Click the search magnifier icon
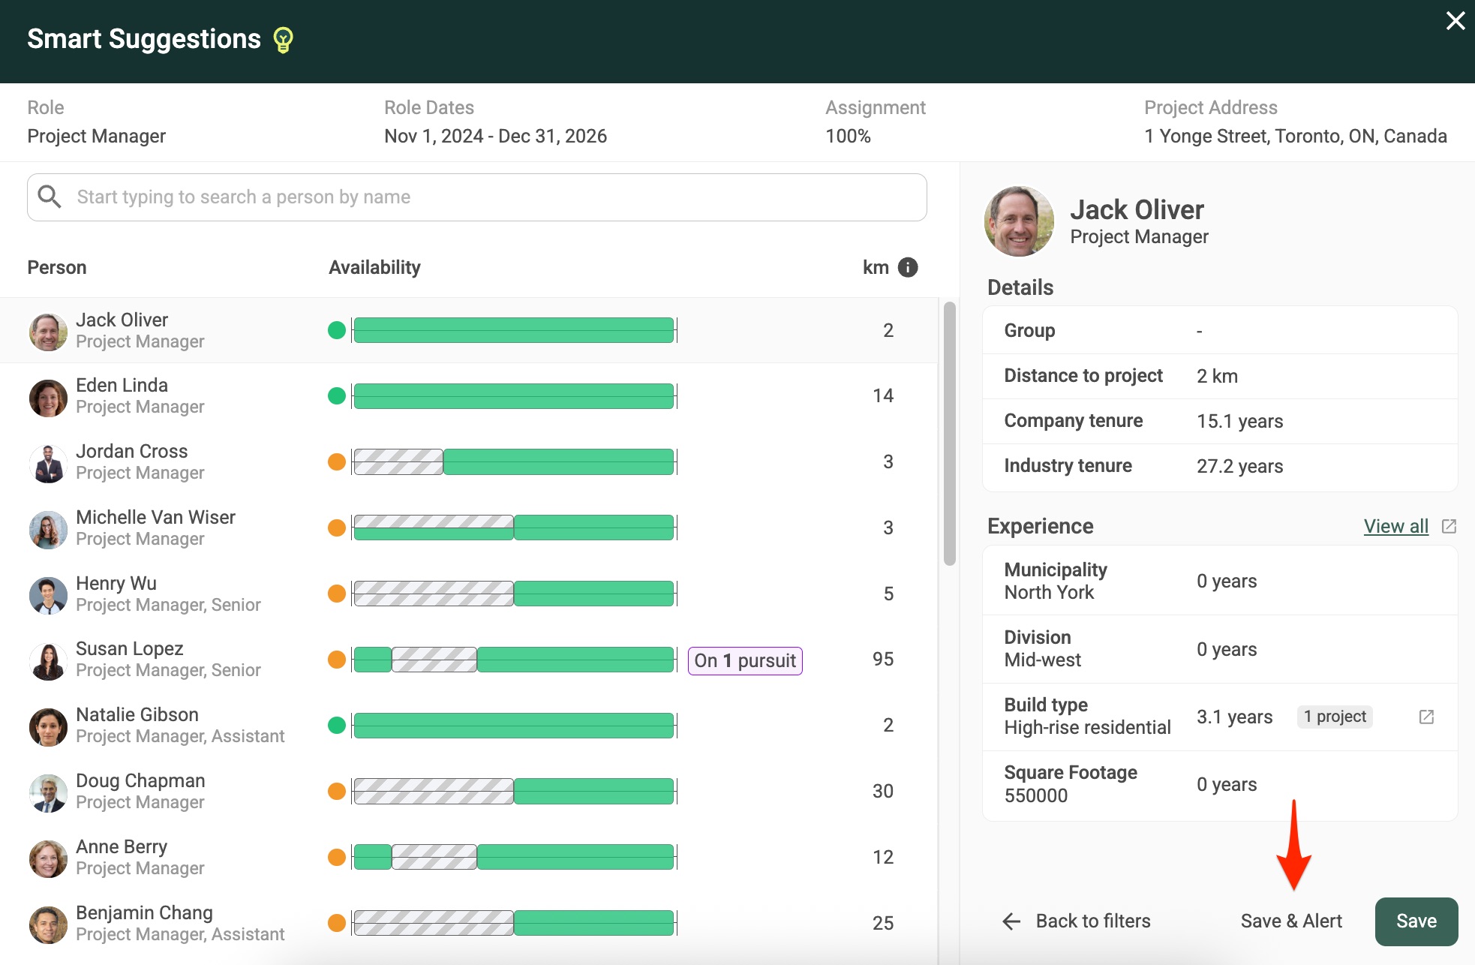 coord(50,197)
